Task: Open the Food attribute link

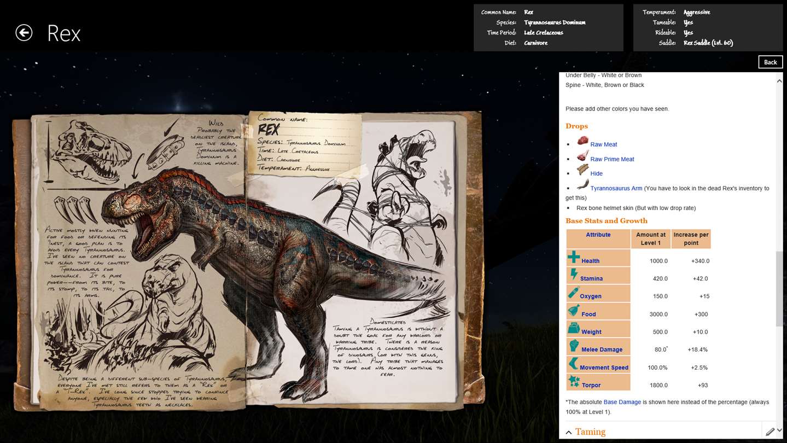Action: tap(589, 314)
